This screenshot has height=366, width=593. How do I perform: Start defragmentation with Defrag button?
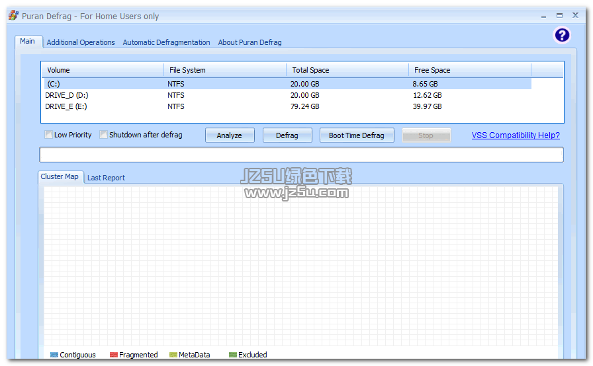[287, 135]
